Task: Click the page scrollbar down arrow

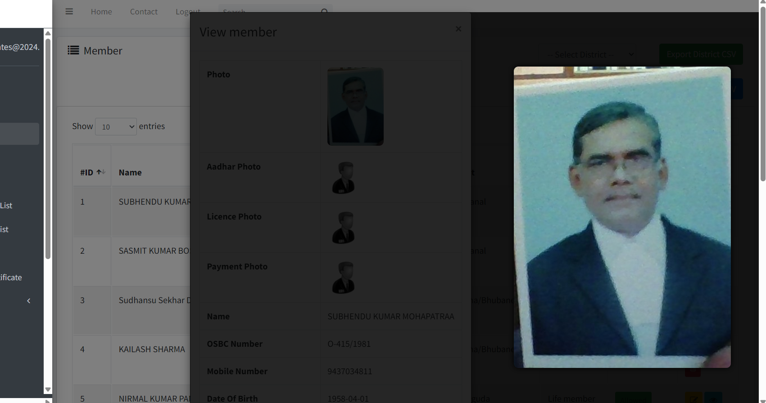Action: tap(762, 400)
